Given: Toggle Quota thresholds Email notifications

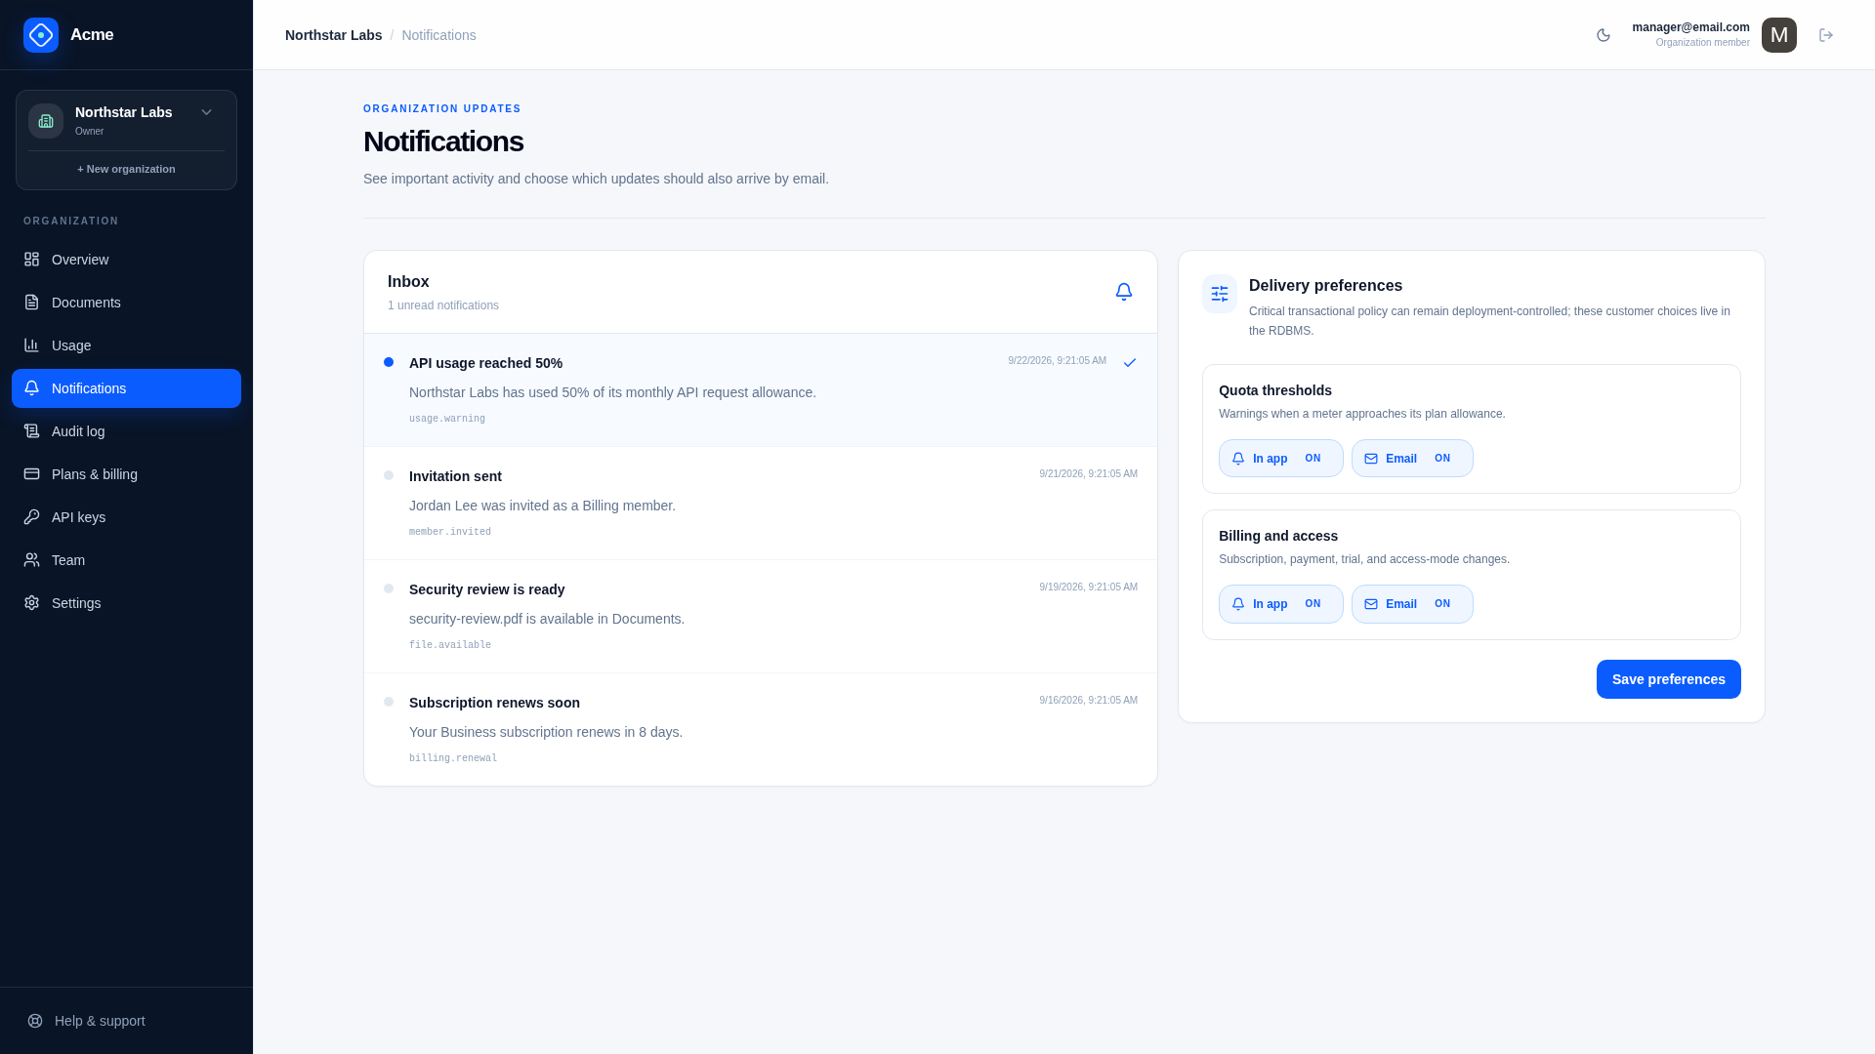Looking at the screenshot, I should tap(1412, 459).
